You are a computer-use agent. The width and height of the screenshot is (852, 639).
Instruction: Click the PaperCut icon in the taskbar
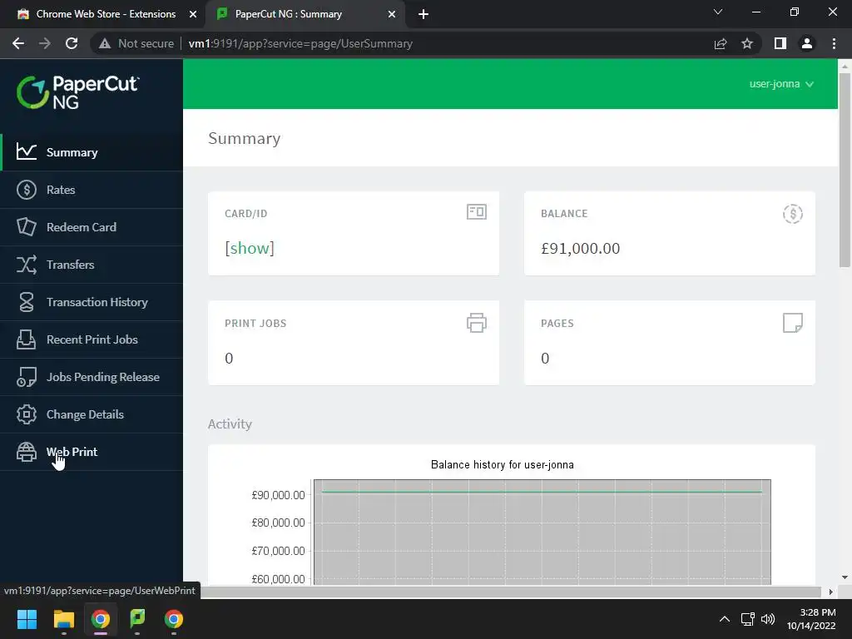137,619
